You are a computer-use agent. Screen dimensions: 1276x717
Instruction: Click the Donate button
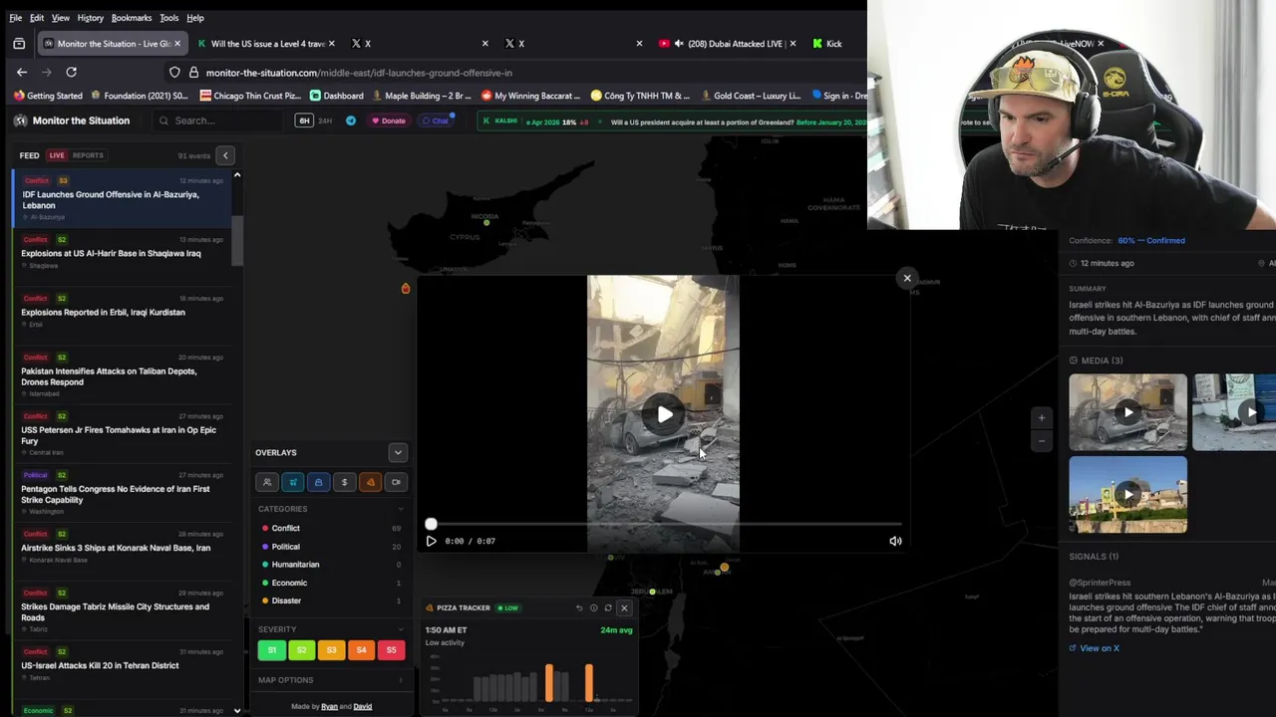pyautogui.click(x=388, y=120)
